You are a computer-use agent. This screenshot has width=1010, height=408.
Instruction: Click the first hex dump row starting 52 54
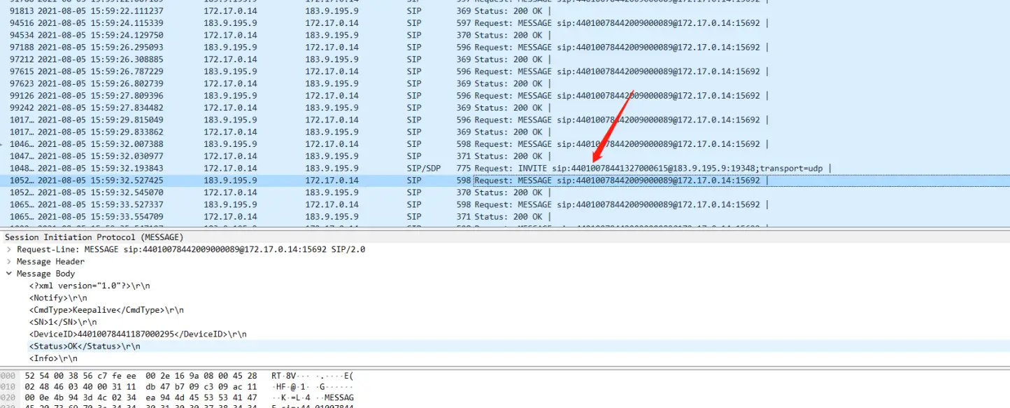(x=140, y=376)
